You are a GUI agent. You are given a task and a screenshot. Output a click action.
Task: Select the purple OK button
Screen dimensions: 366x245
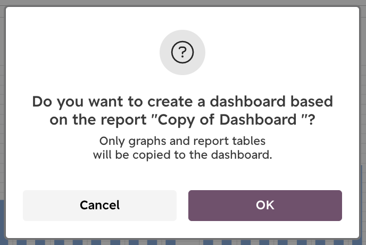tap(265, 205)
